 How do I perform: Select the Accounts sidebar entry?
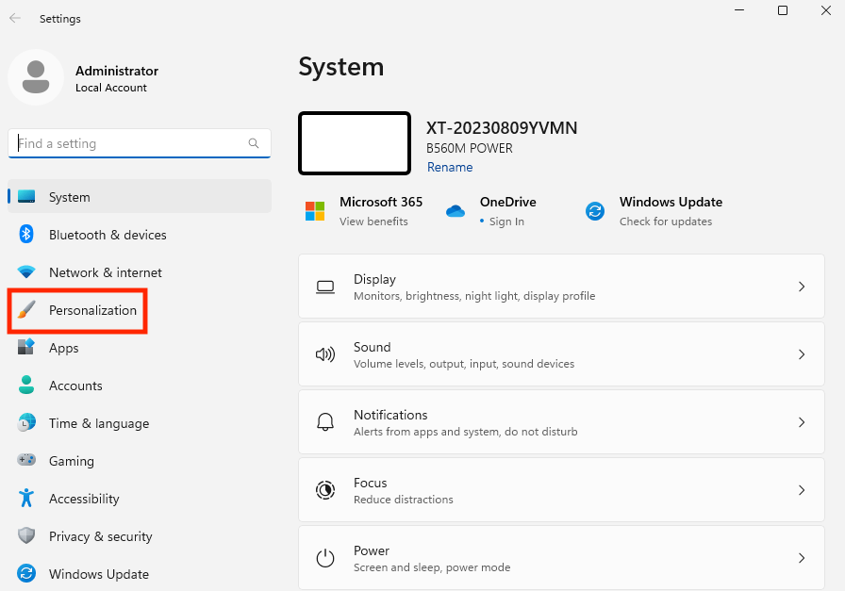click(x=75, y=385)
